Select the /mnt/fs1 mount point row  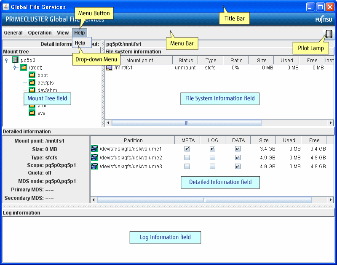pos(219,68)
